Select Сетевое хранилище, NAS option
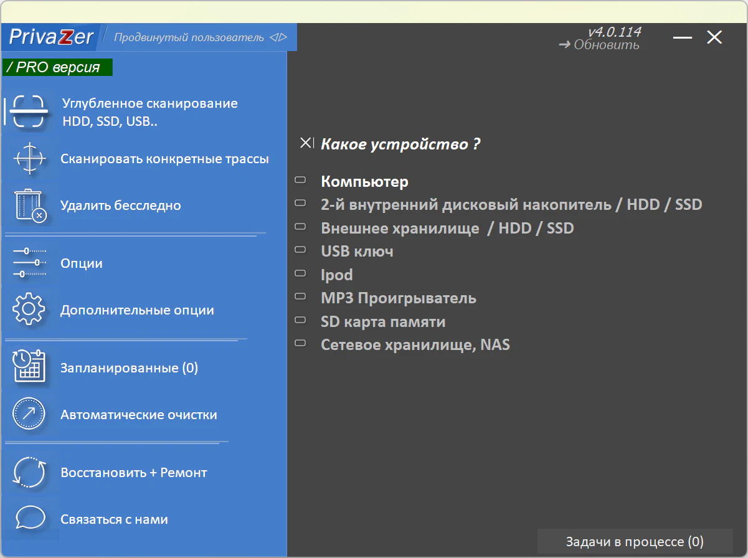Viewport: 748px width, 558px height. pos(415,344)
